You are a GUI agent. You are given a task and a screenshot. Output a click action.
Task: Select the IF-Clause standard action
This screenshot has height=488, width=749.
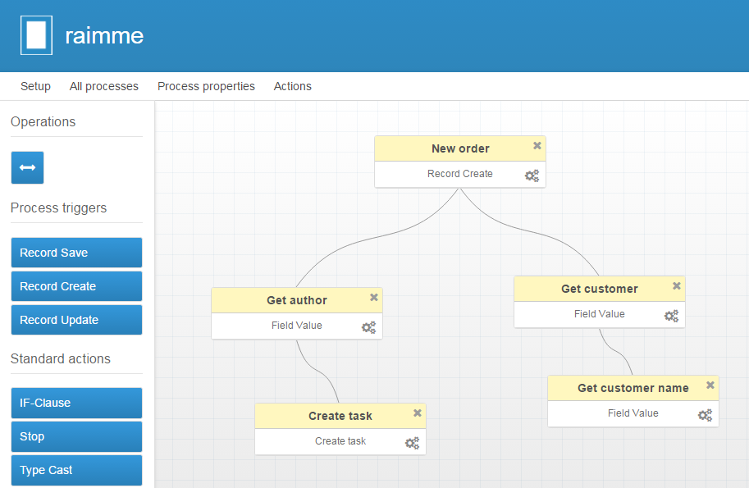pos(76,403)
